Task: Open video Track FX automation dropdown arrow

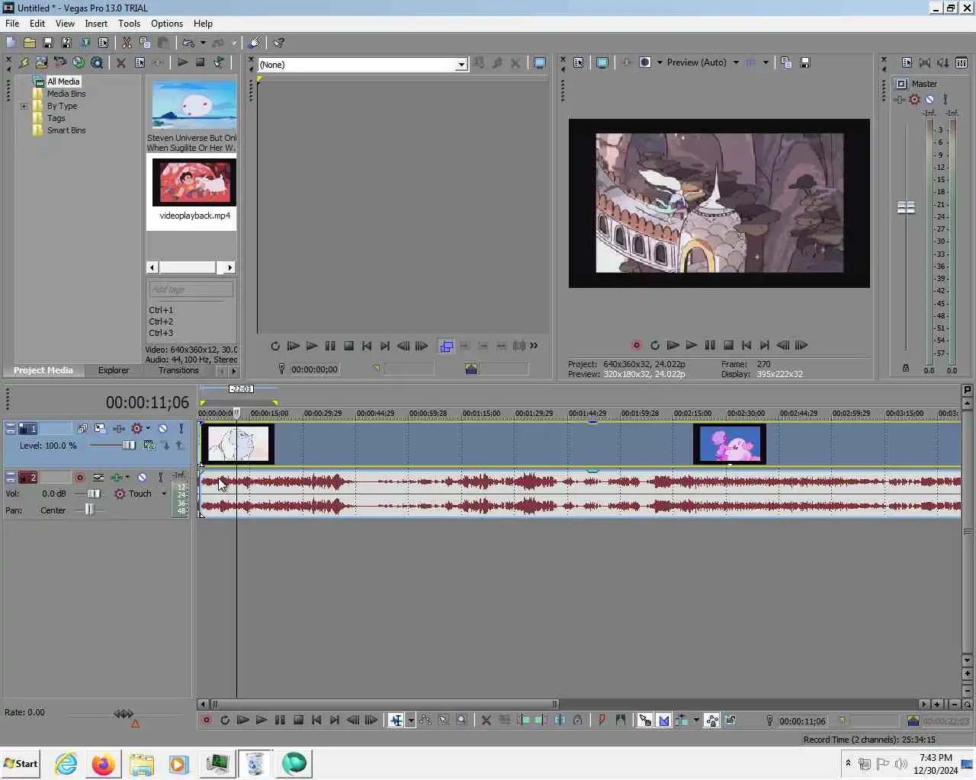Action: coord(148,429)
